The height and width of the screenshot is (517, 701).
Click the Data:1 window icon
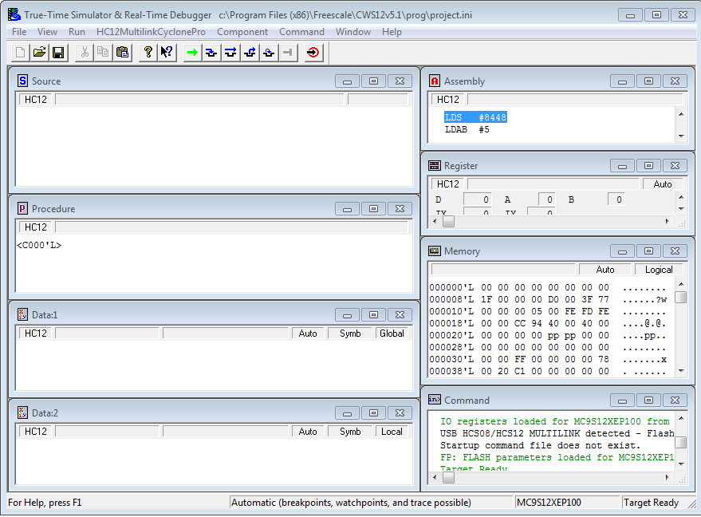(22, 314)
